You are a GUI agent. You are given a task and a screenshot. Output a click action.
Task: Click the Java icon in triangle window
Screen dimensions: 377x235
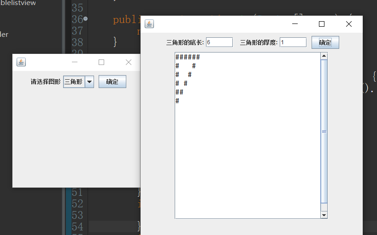[x=149, y=24]
